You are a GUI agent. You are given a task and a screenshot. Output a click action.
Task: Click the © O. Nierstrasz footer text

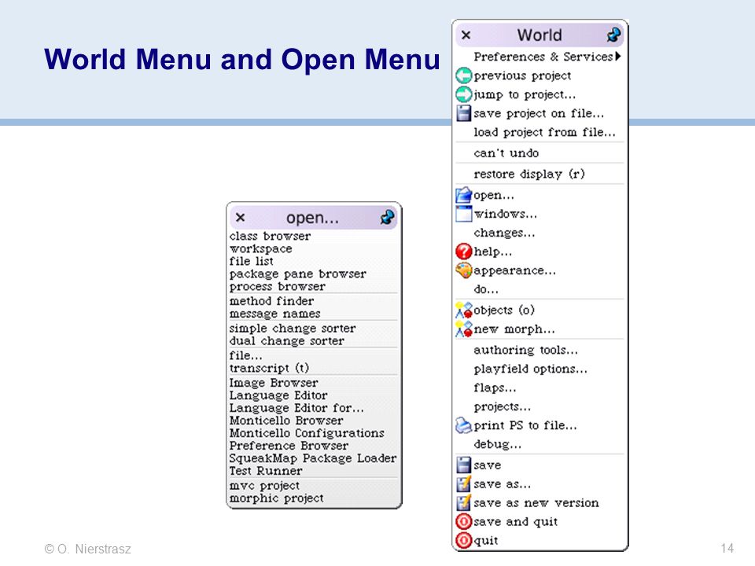pos(87,548)
